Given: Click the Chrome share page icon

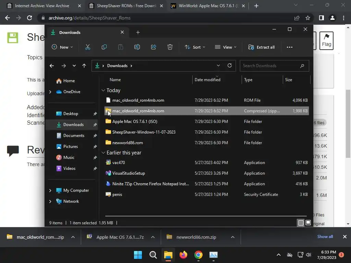Looking at the screenshot, I should (x=297, y=18).
